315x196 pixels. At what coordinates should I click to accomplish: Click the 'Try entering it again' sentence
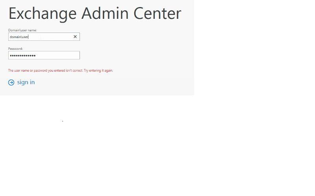tap(98, 71)
